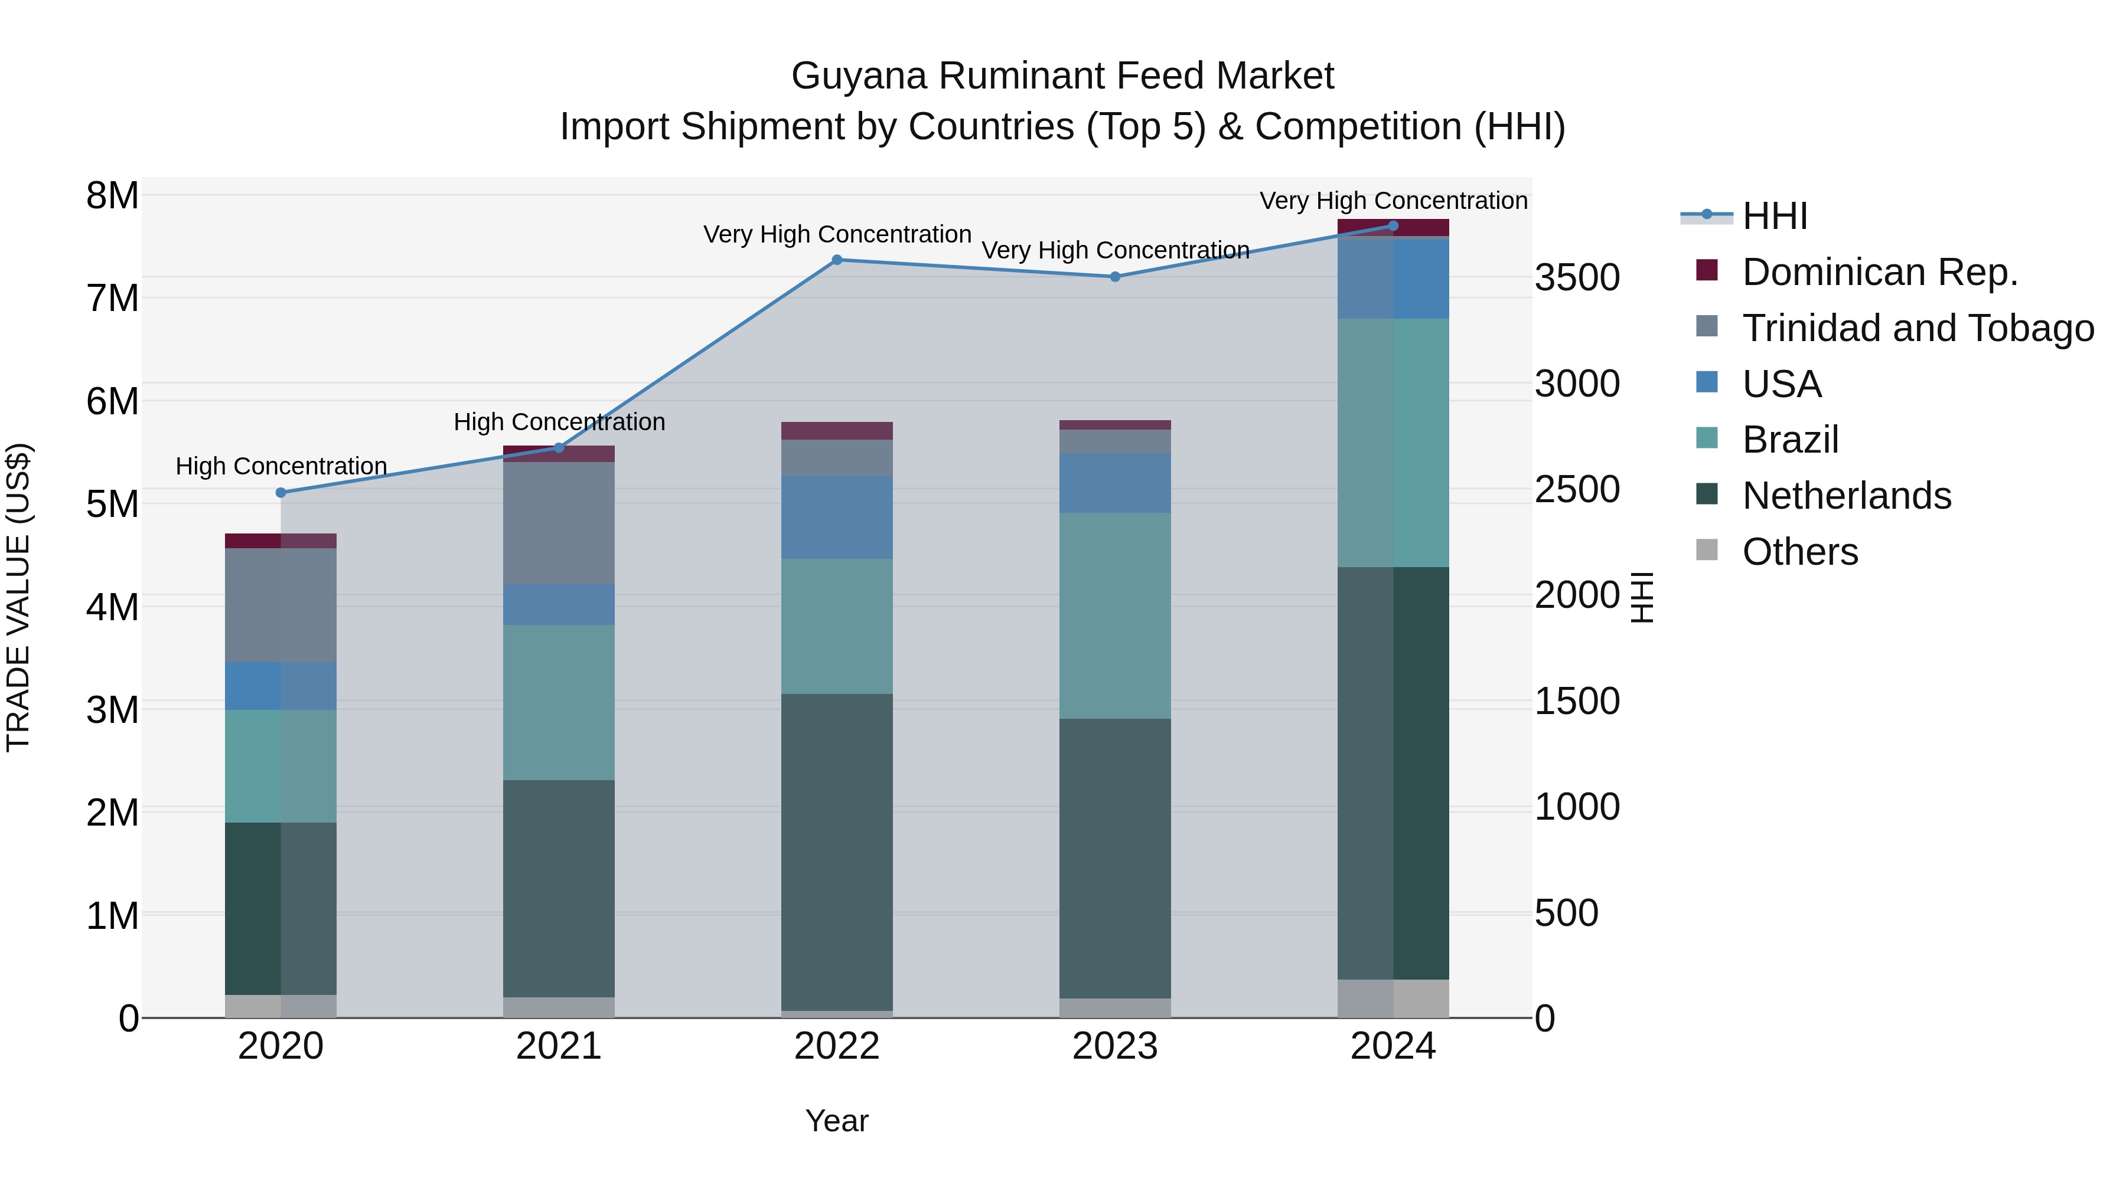Screen dimensions: 2126x1195
Task: Click the 2024 x-axis year label
Action: click(x=1393, y=1046)
